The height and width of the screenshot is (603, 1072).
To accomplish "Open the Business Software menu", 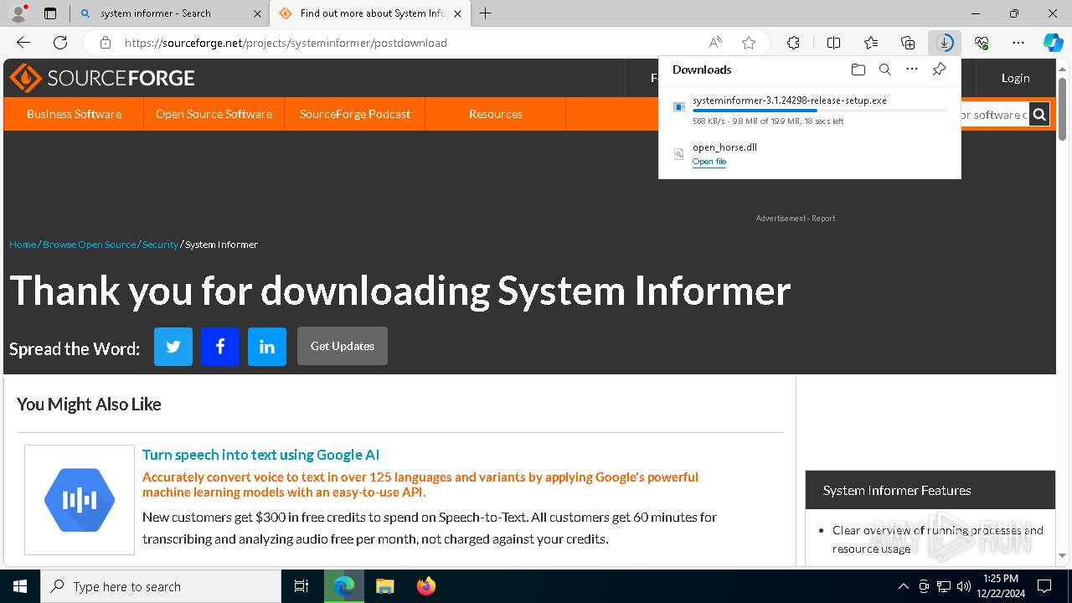I will (74, 114).
